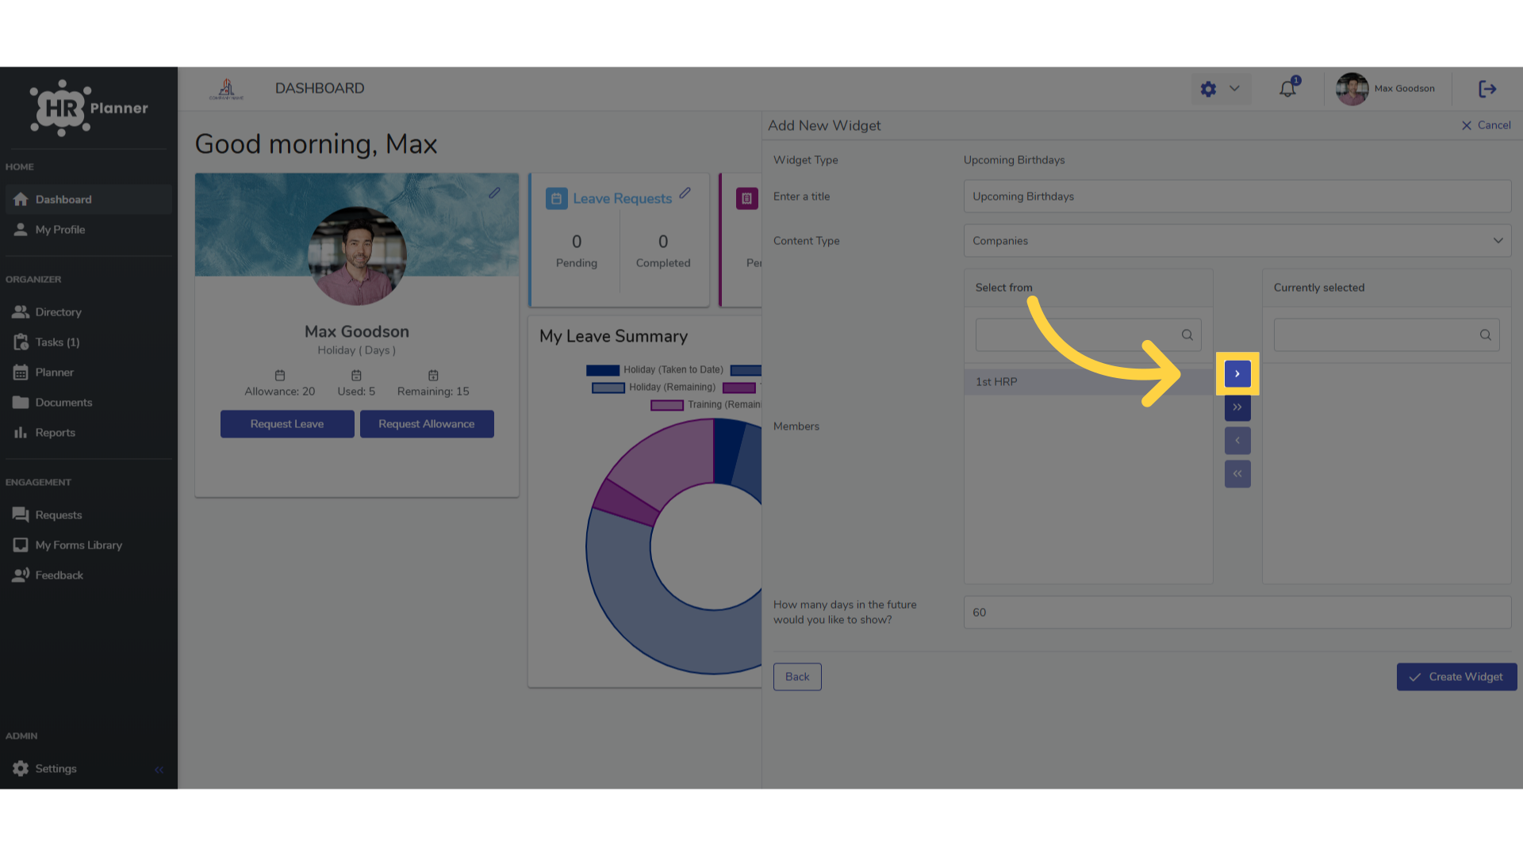Click the Leave Requests calendar icon

[x=556, y=198]
